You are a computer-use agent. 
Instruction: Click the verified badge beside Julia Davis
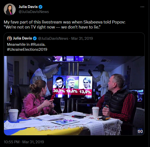pyautogui.click(x=40, y=7)
